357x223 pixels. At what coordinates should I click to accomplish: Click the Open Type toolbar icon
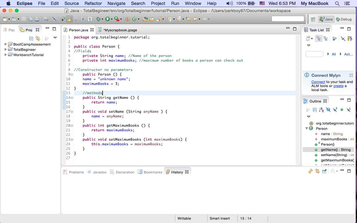point(145,19)
